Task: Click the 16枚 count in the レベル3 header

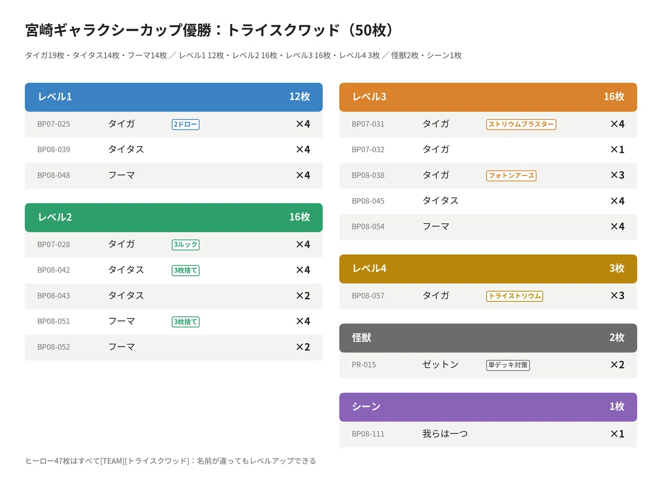Action: point(614,97)
